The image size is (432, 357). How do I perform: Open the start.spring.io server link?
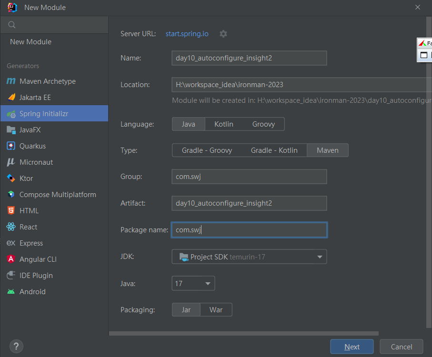click(187, 34)
